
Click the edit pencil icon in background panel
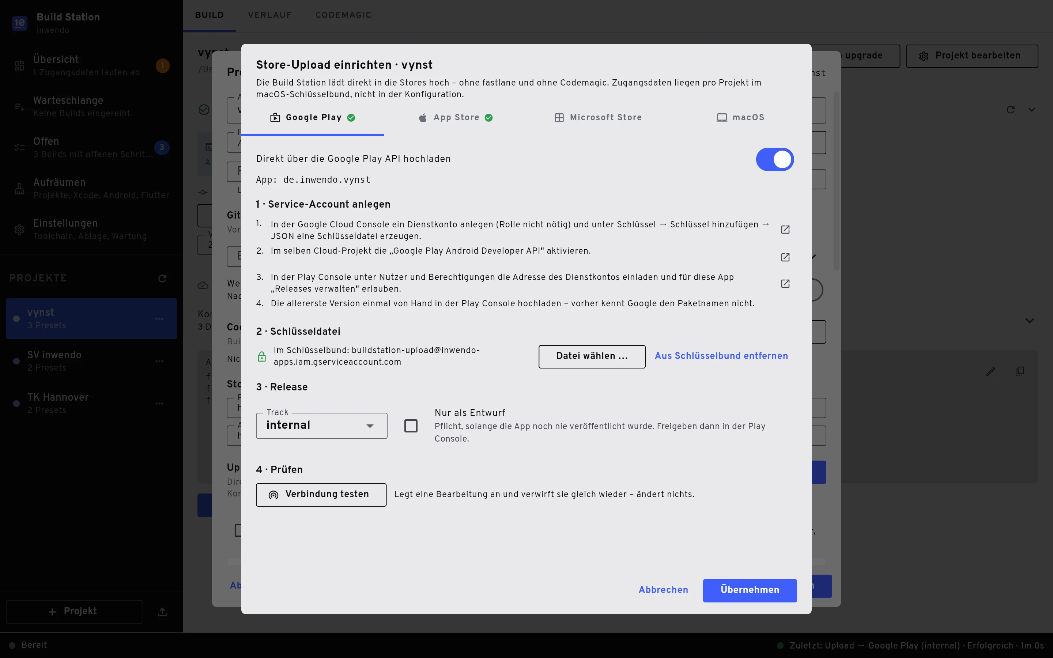point(991,371)
